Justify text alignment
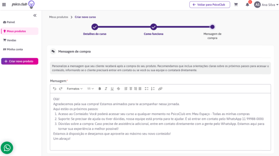The height and width of the screenshot is (156, 279). coord(140,89)
